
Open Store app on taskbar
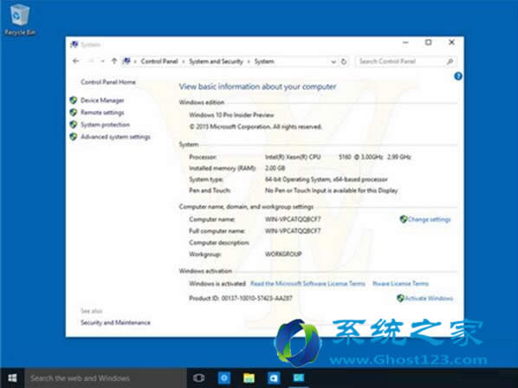(x=274, y=378)
